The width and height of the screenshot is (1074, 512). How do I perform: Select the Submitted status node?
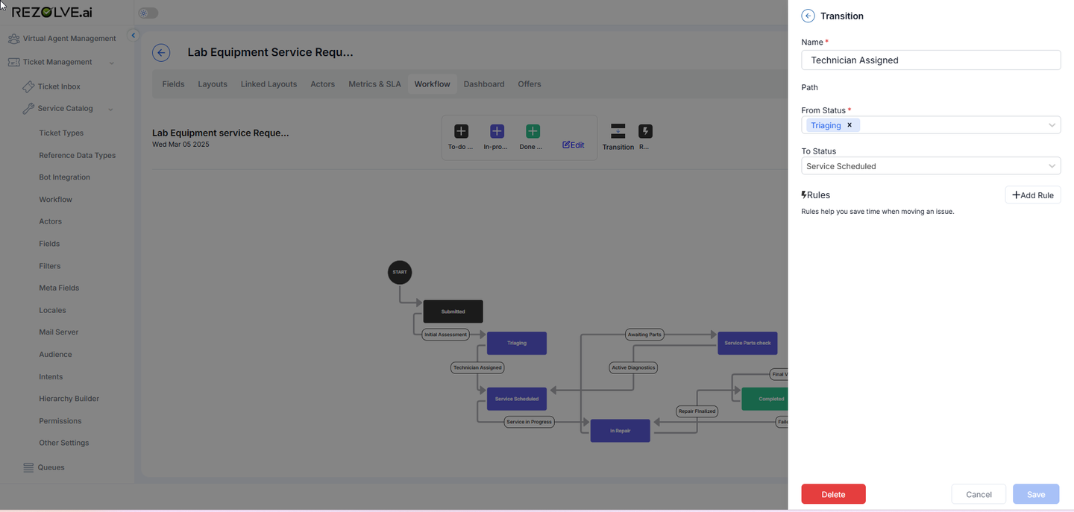click(453, 312)
